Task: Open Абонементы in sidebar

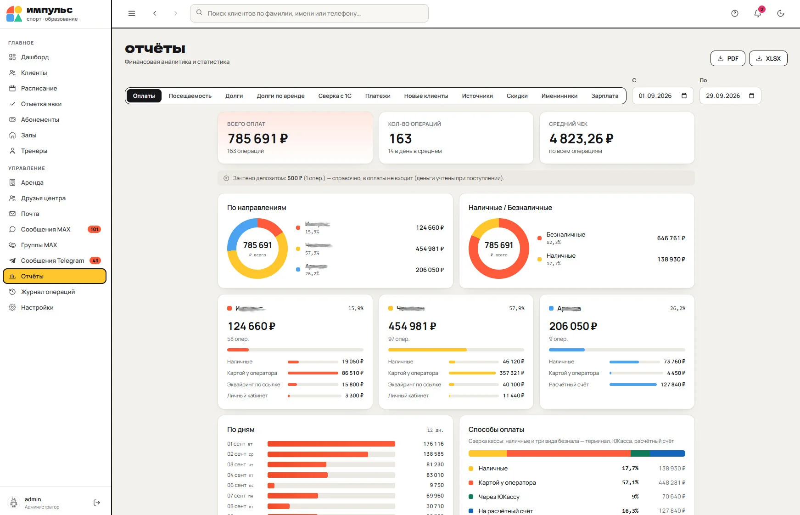Action: [55, 119]
